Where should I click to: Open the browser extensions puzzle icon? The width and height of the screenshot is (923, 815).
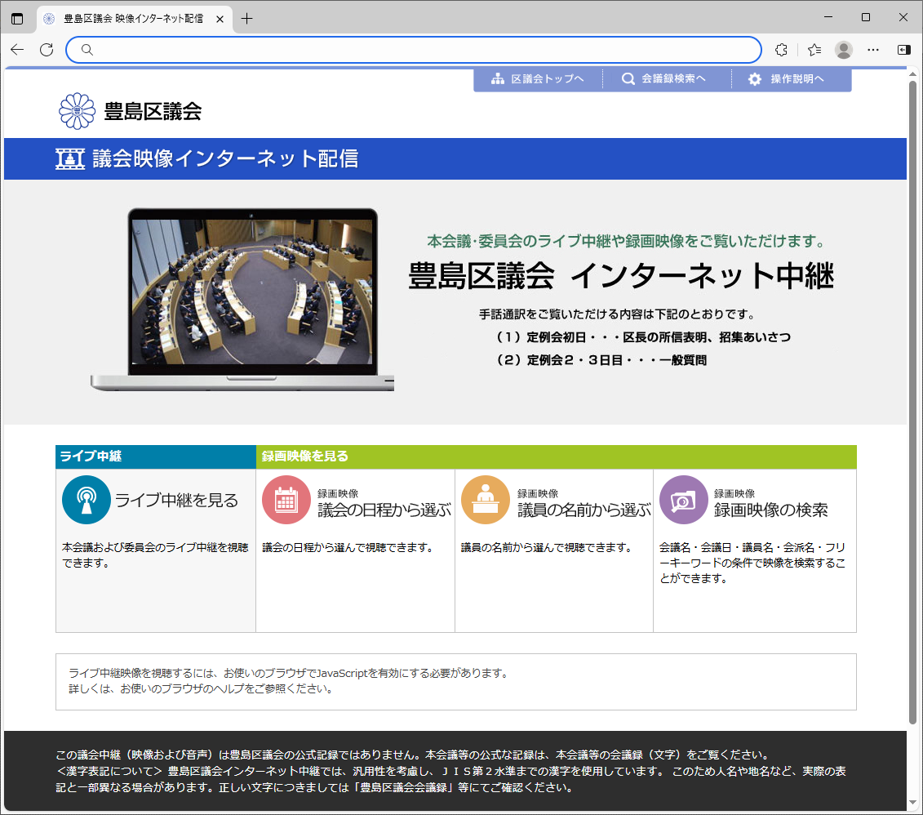(x=781, y=50)
